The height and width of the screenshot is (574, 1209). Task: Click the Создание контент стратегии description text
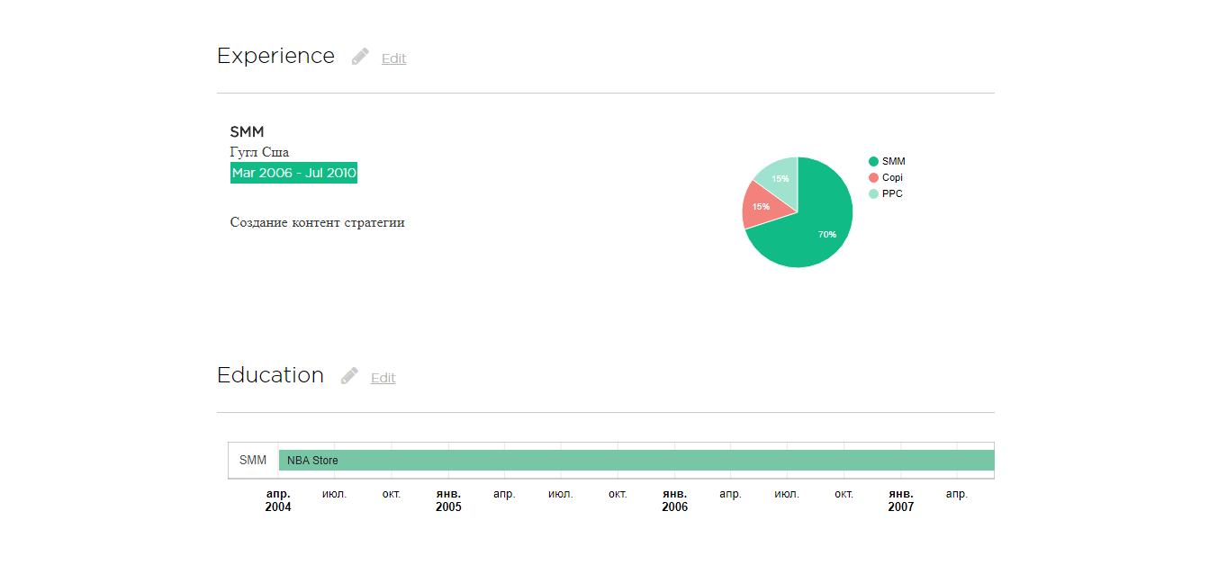[317, 222]
